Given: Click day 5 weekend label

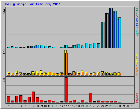Looking at the screenshot, I should [25, 106].
